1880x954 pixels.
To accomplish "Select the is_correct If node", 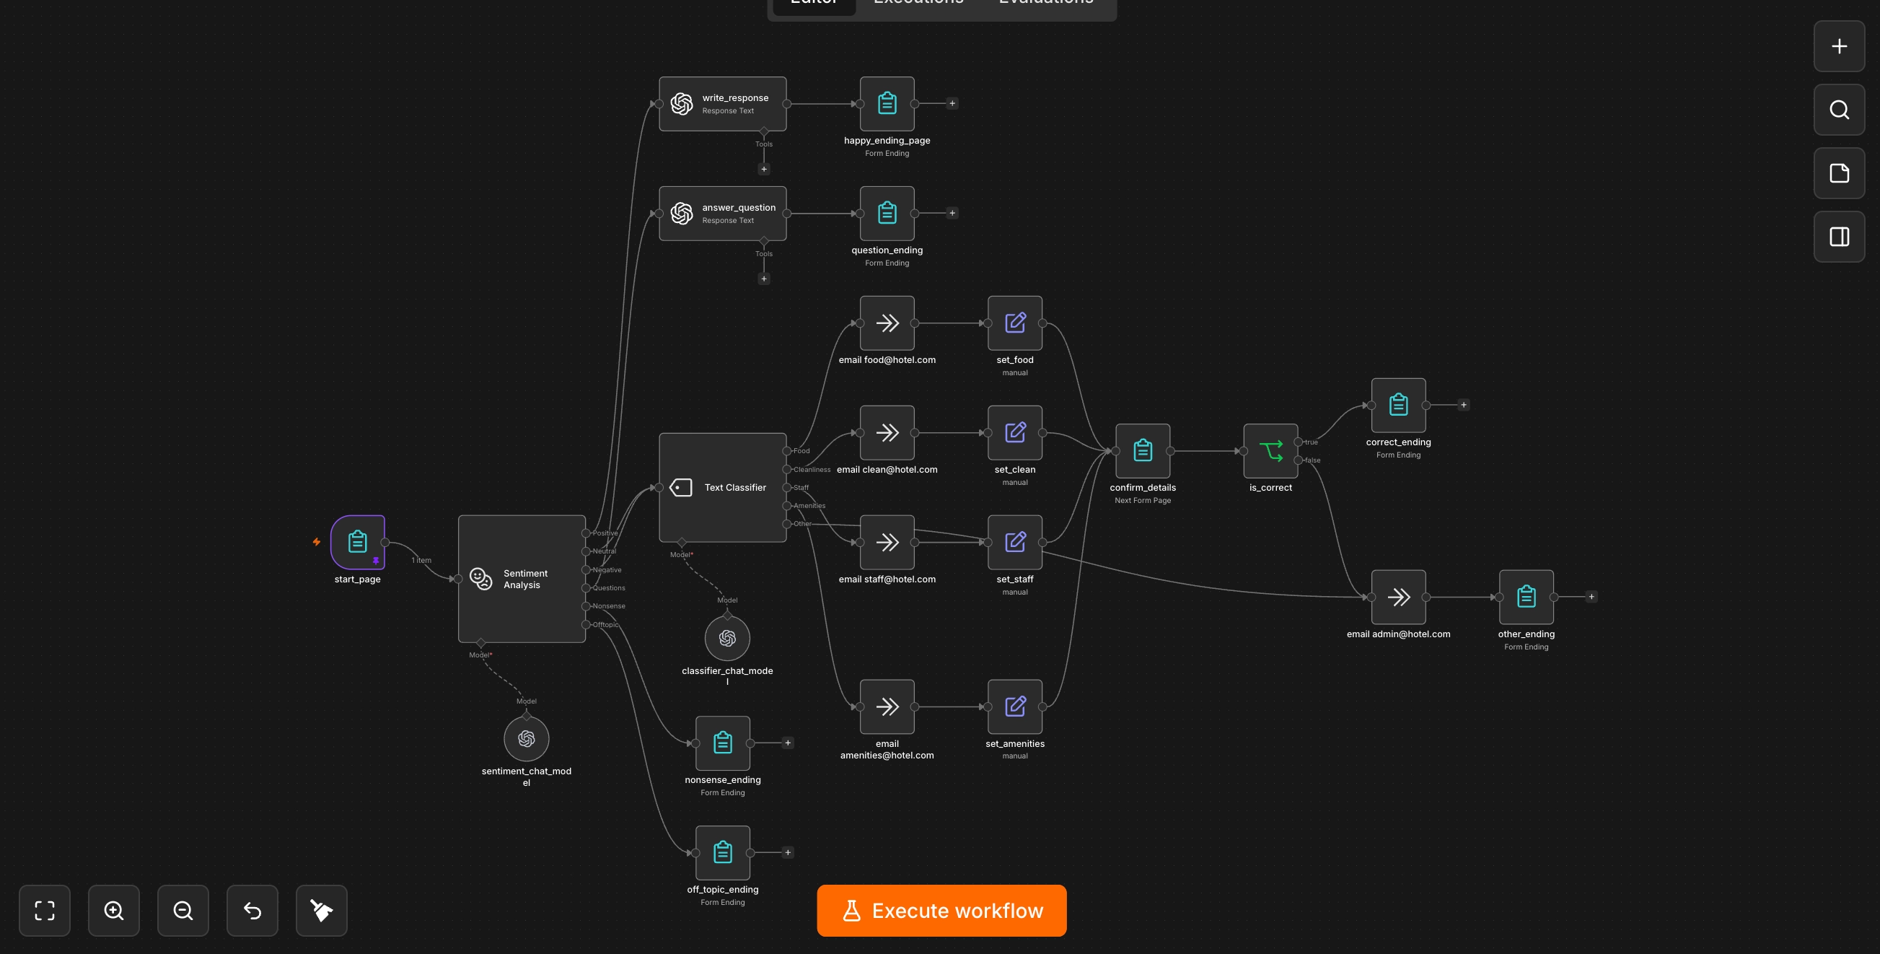I will pyautogui.click(x=1270, y=450).
